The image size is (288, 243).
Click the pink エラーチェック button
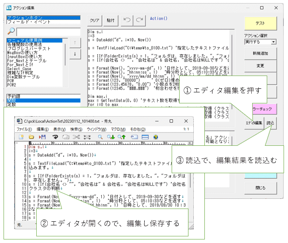265,109
